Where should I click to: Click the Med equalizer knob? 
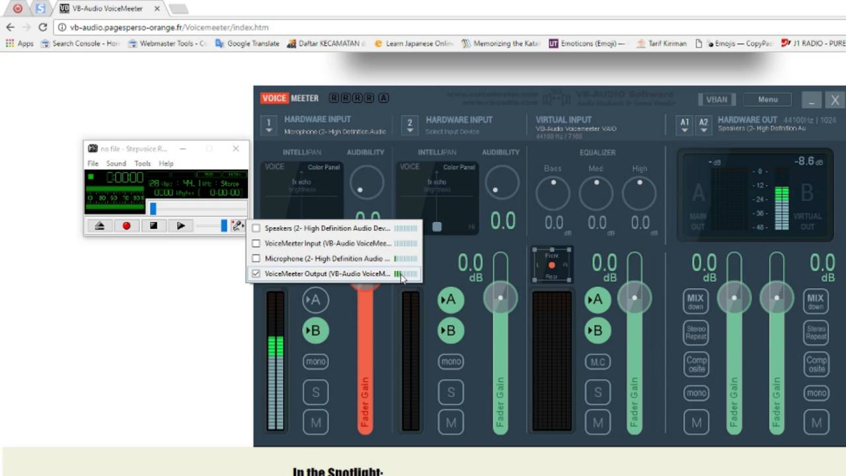coord(596,194)
